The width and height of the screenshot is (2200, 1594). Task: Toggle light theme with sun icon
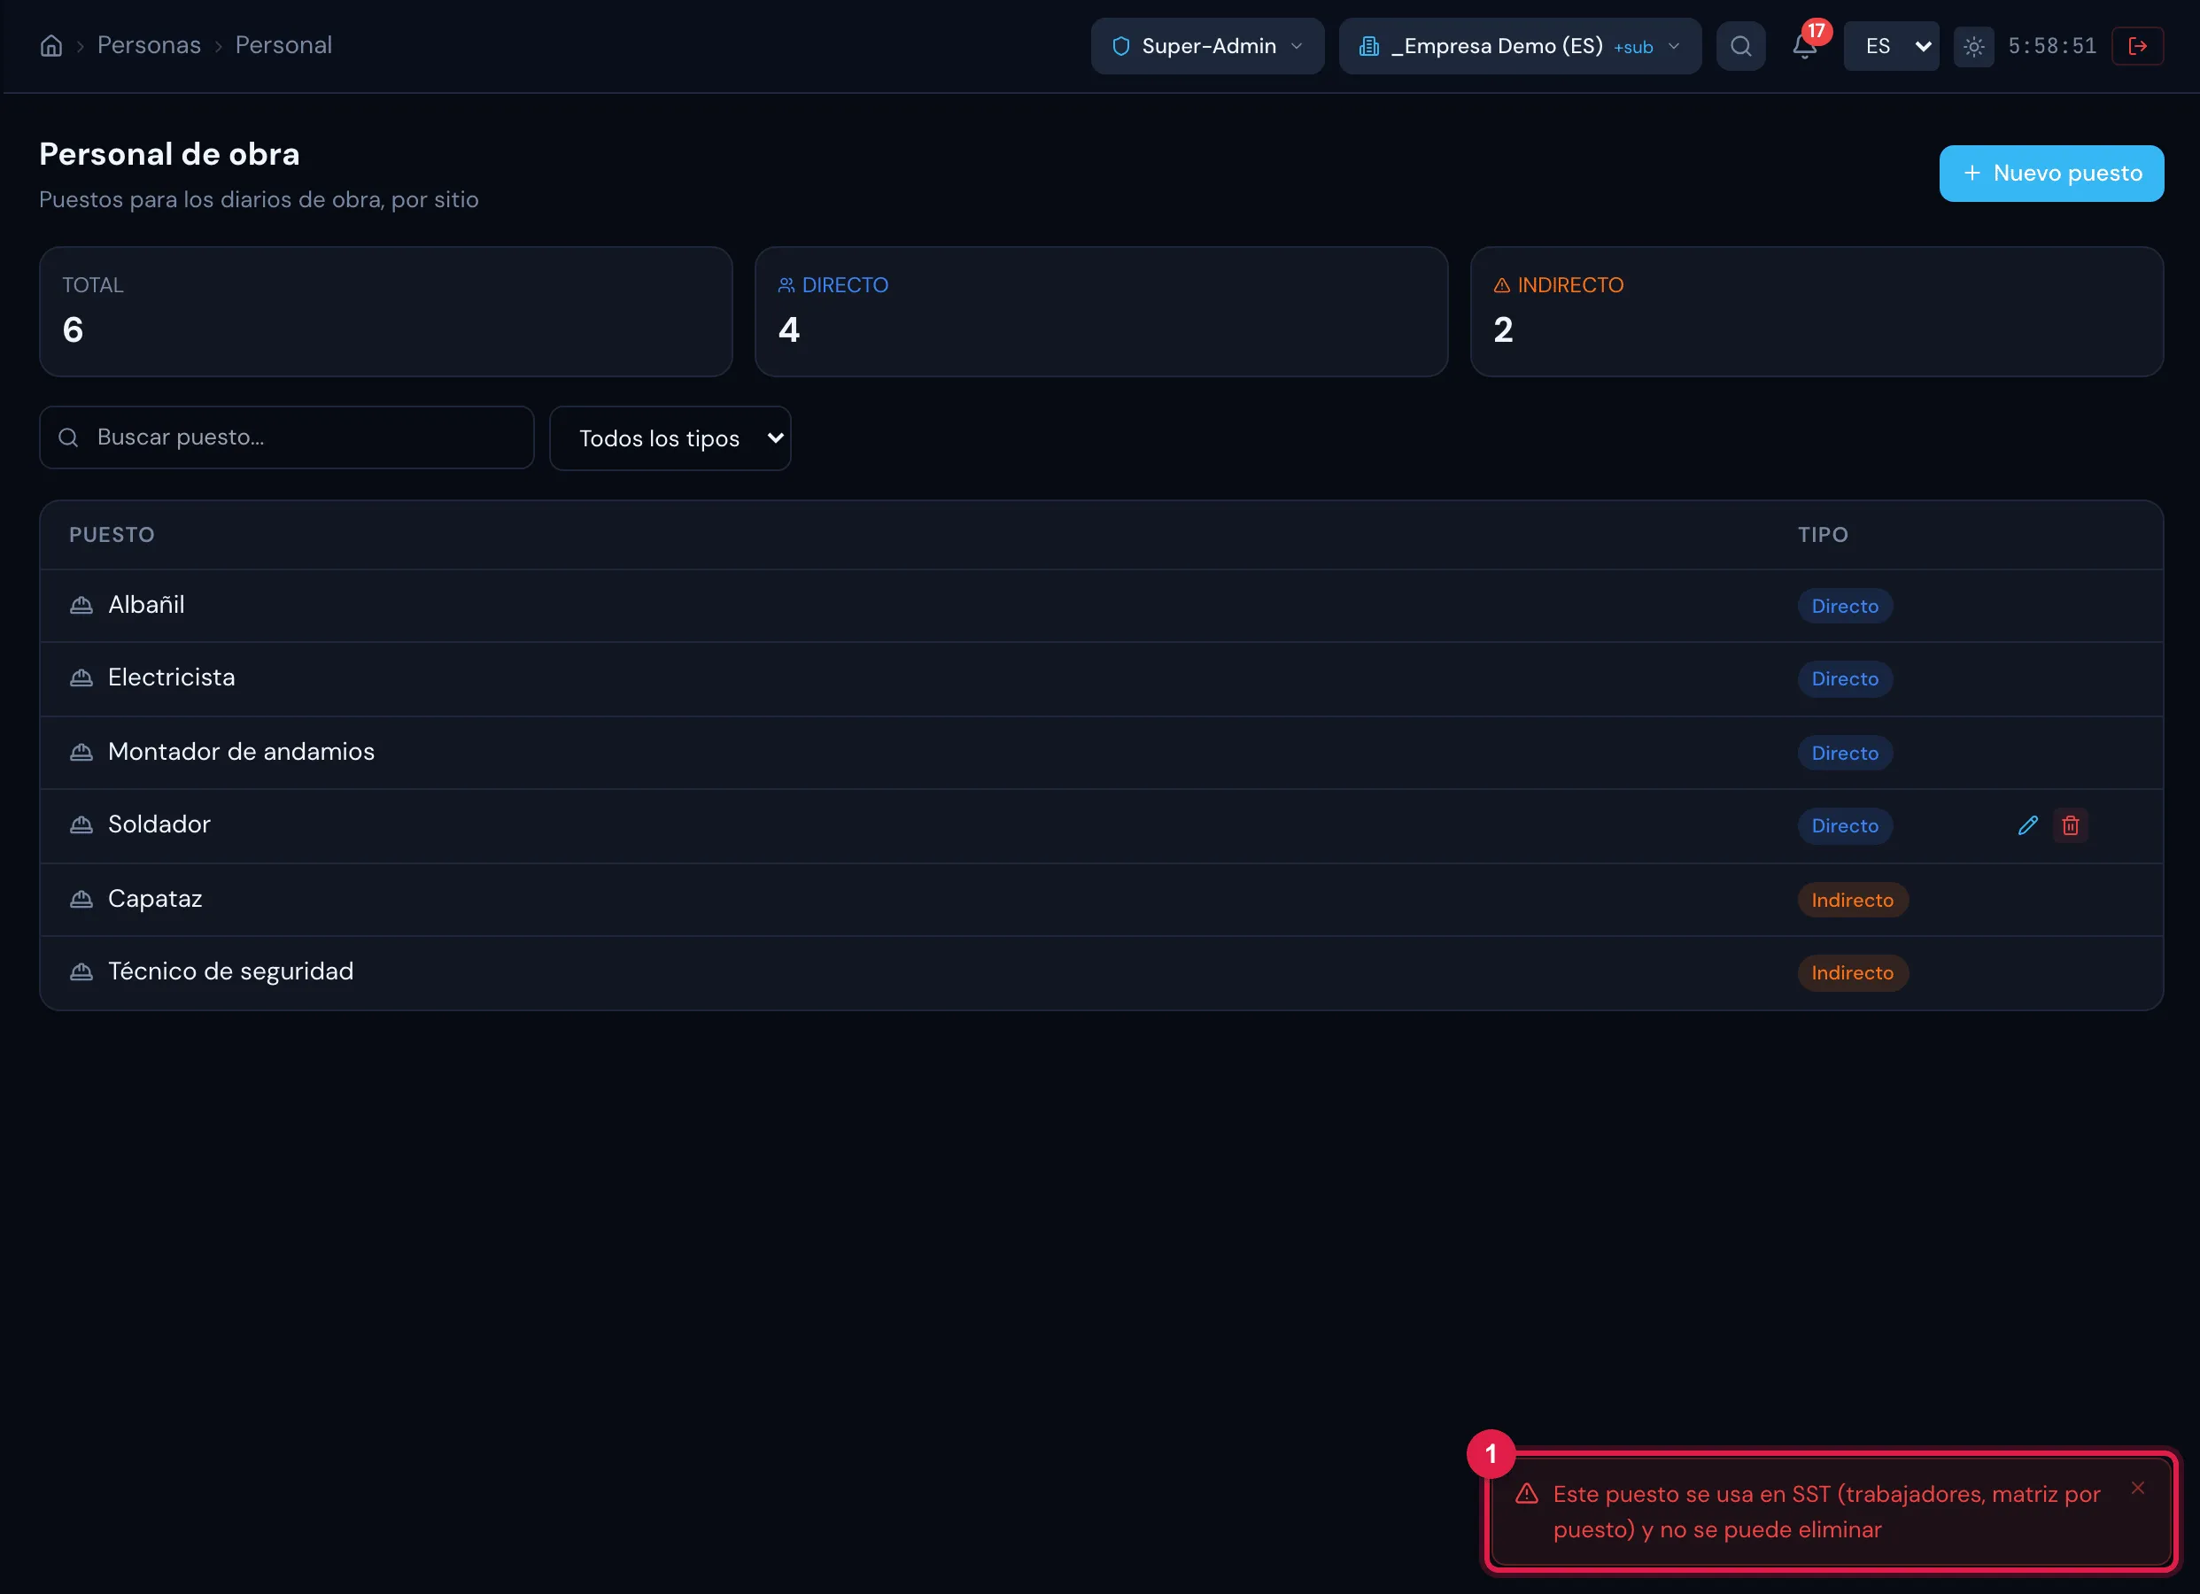(x=1973, y=45)
